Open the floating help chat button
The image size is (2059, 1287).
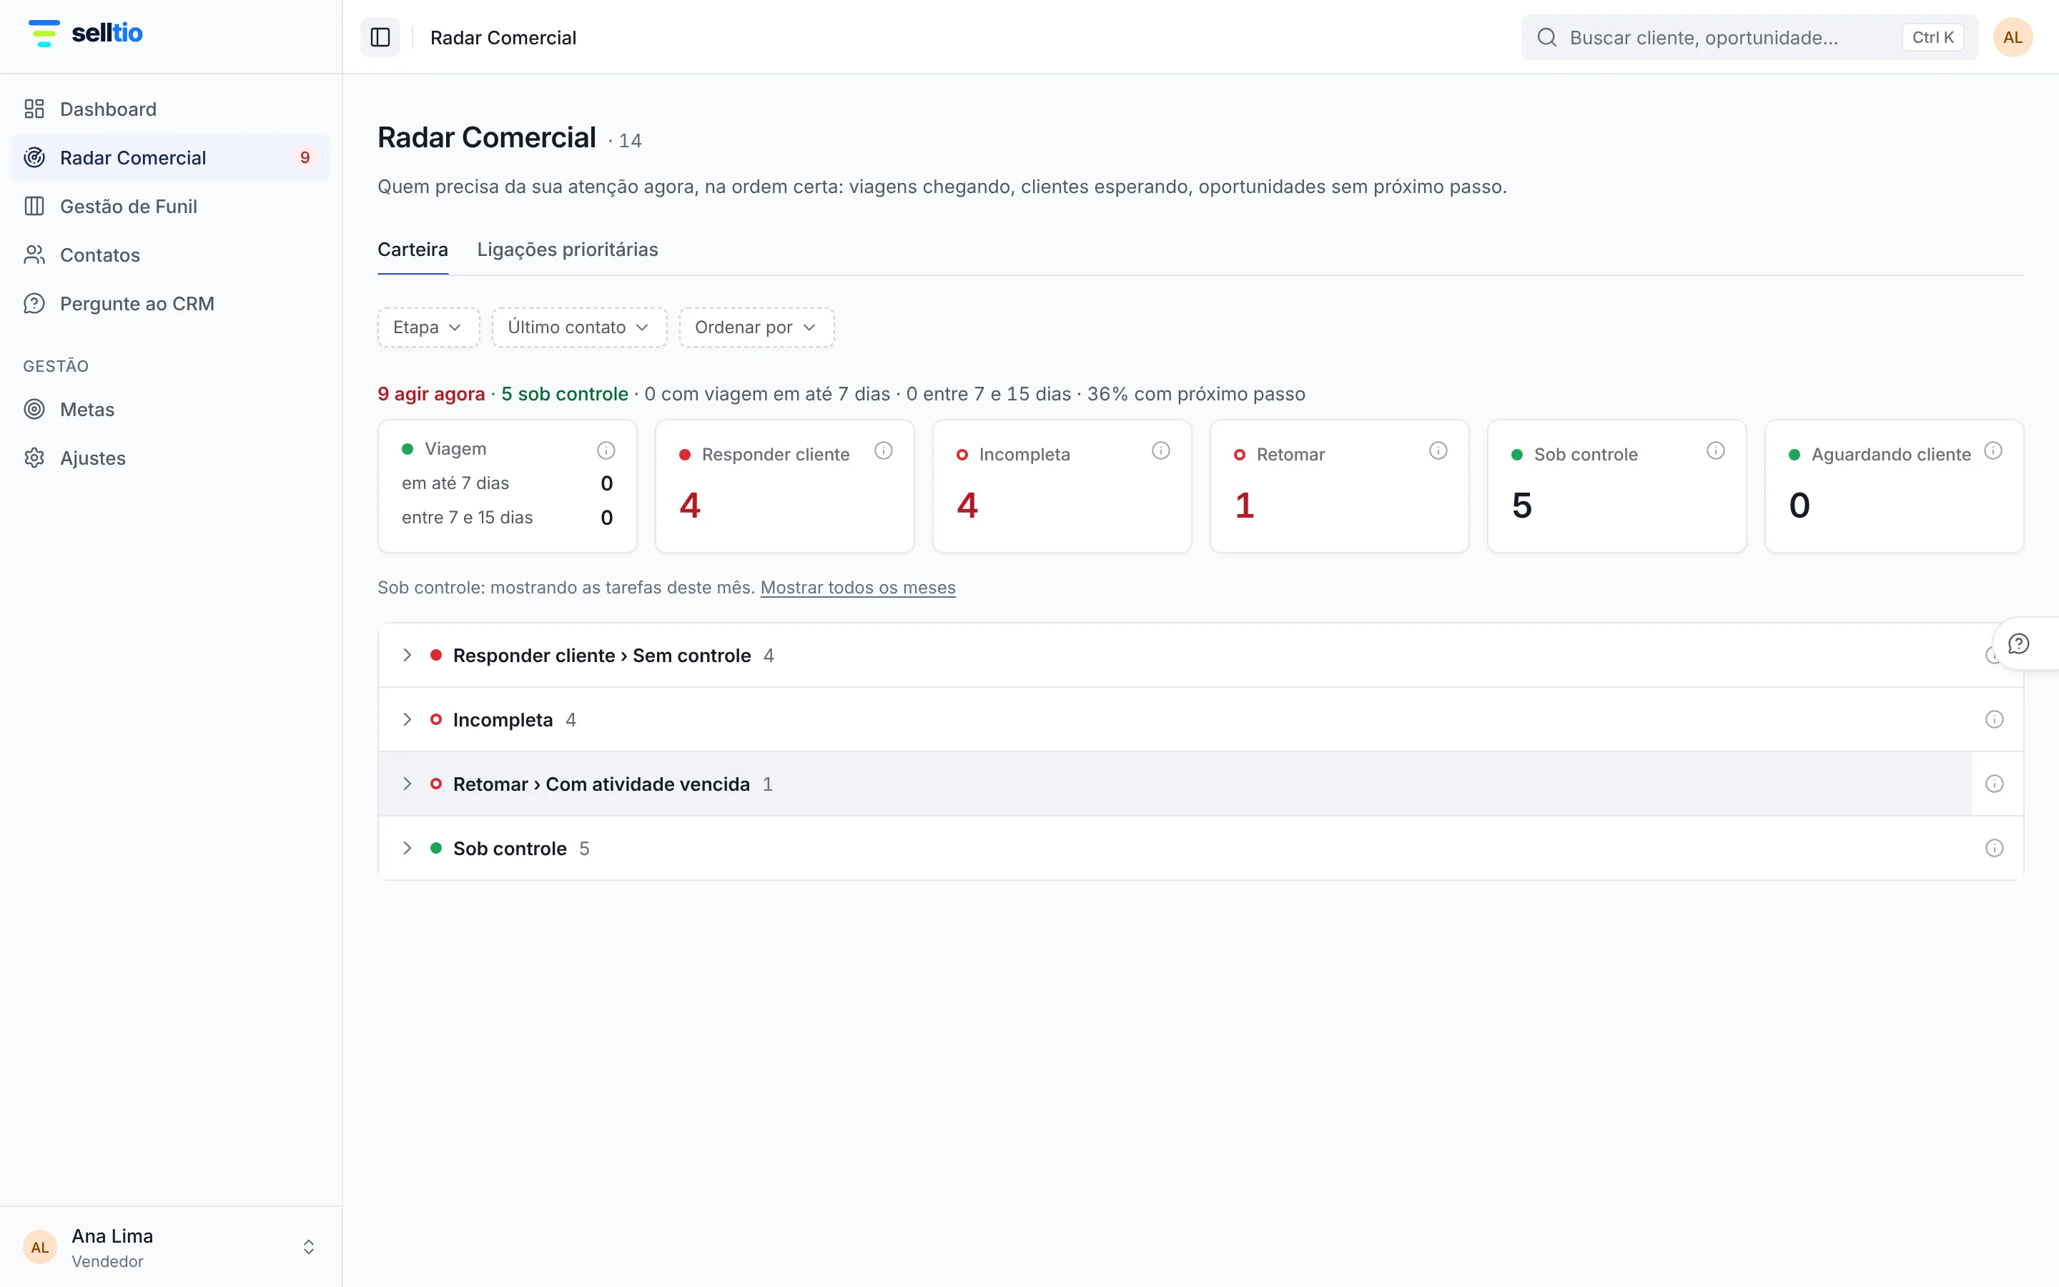coord(2019,643)
